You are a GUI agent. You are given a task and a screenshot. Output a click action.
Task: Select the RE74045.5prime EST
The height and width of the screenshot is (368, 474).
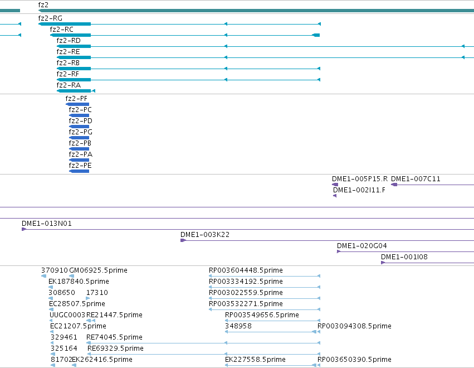coord(203,343)
